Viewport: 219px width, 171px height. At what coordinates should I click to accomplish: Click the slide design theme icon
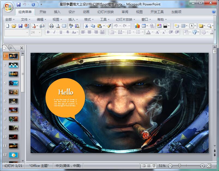(159, 26)
